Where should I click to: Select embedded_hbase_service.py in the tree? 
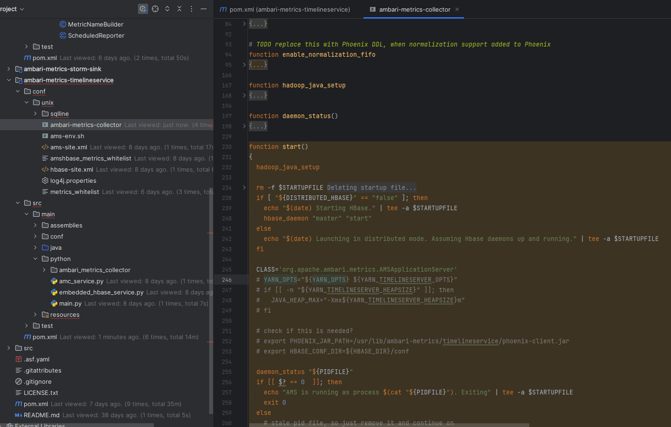point(101,292)
